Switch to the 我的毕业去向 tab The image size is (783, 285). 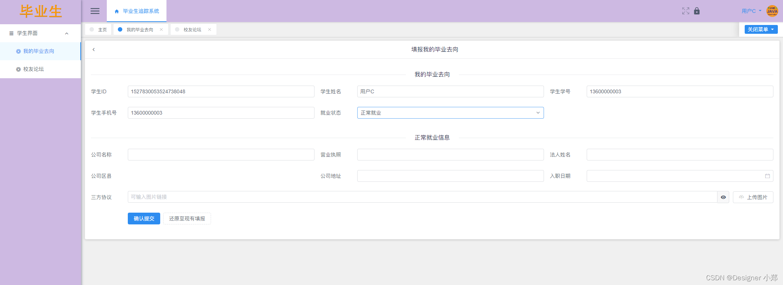pyautogui.click(x=140, y=29)
